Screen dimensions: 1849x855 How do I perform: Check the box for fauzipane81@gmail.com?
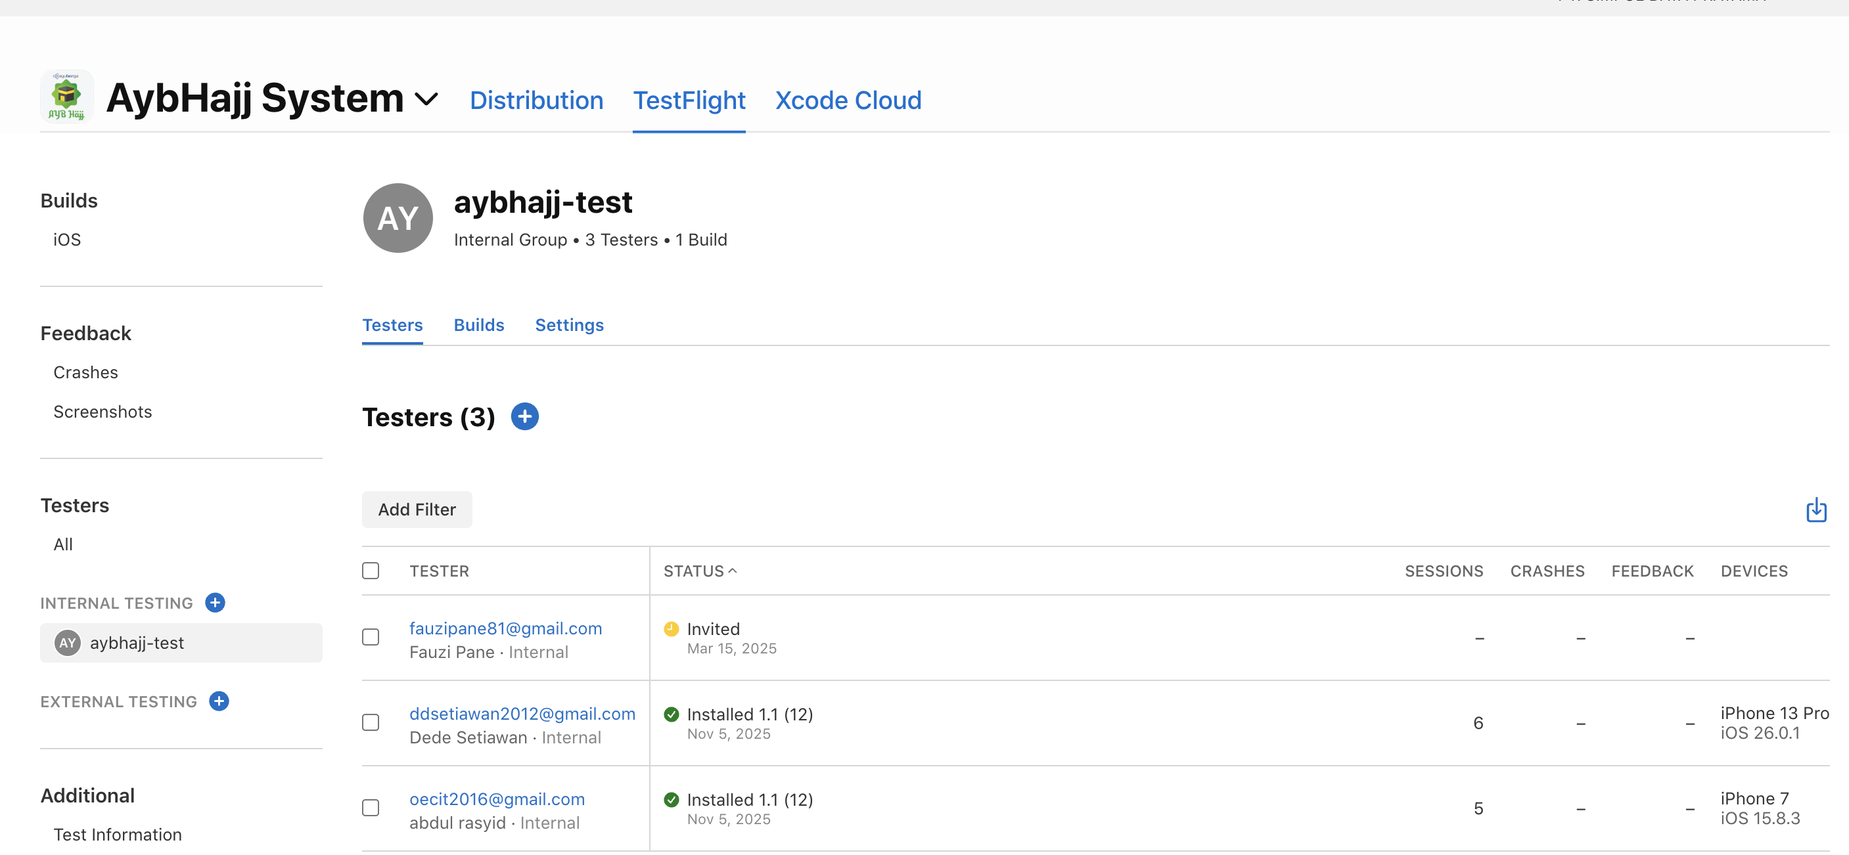(x=371, y=637)
